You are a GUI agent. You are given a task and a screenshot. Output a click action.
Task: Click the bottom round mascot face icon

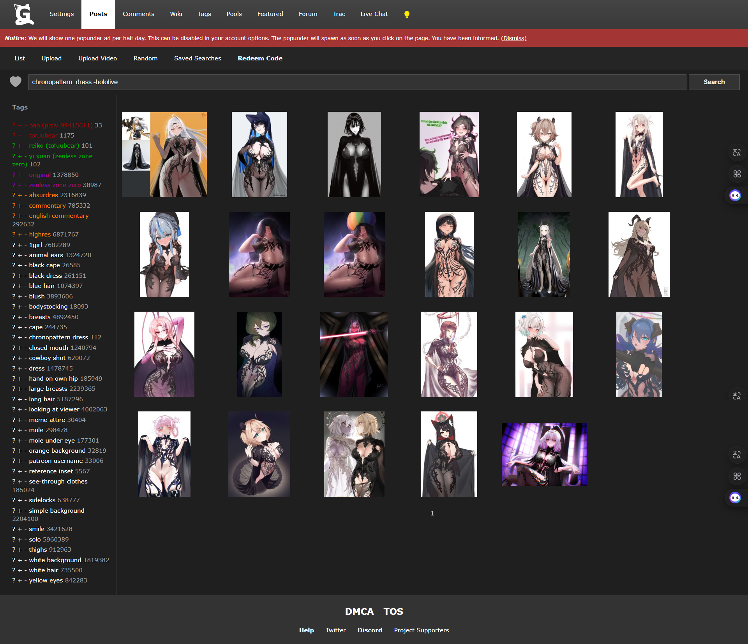[x=735, y=498]
